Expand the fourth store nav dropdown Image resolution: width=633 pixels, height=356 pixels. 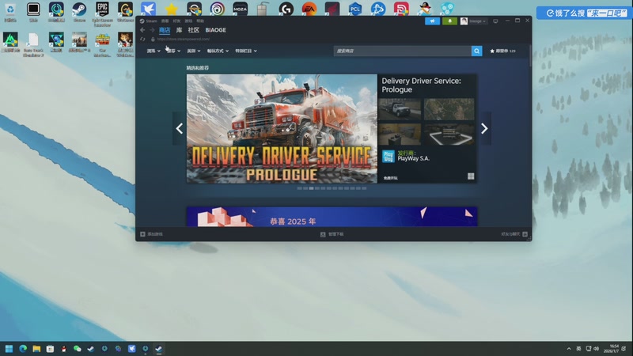click(218, 51)
